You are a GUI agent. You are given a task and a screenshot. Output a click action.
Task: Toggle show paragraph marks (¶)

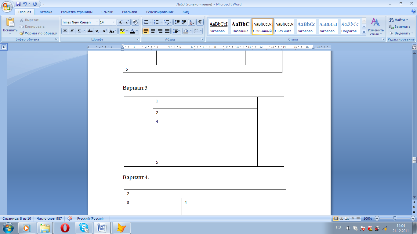200,22
